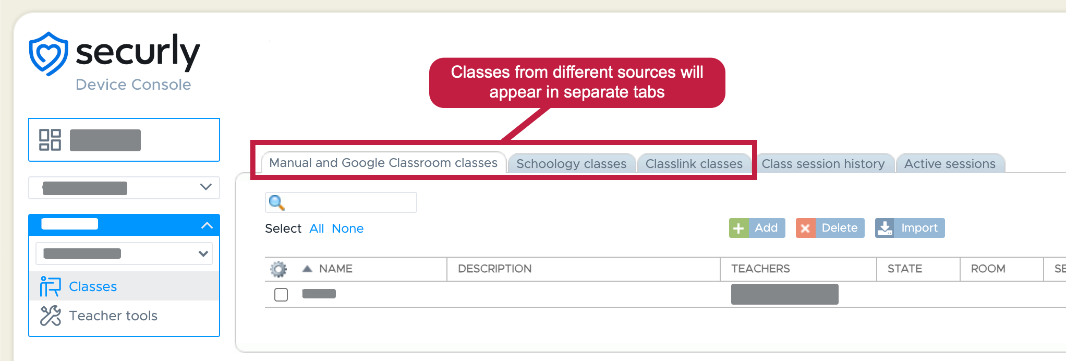Open the dropdown inside the blue panel
Screen dimensions: 1066x361
pos(124,254)
